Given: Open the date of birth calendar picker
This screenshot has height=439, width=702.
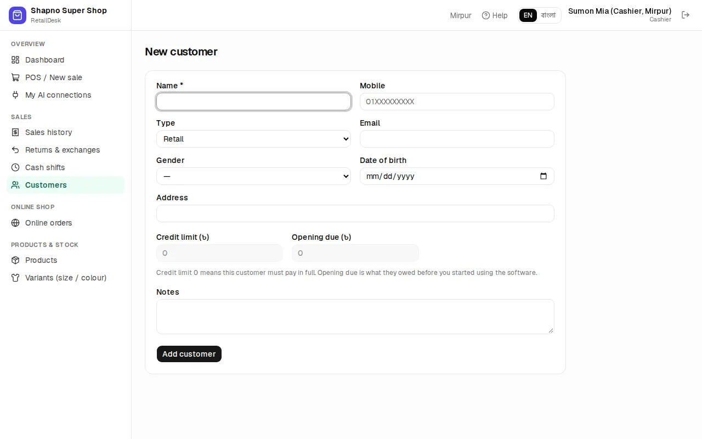Looking at the screenshot, I should pos(544,176).
